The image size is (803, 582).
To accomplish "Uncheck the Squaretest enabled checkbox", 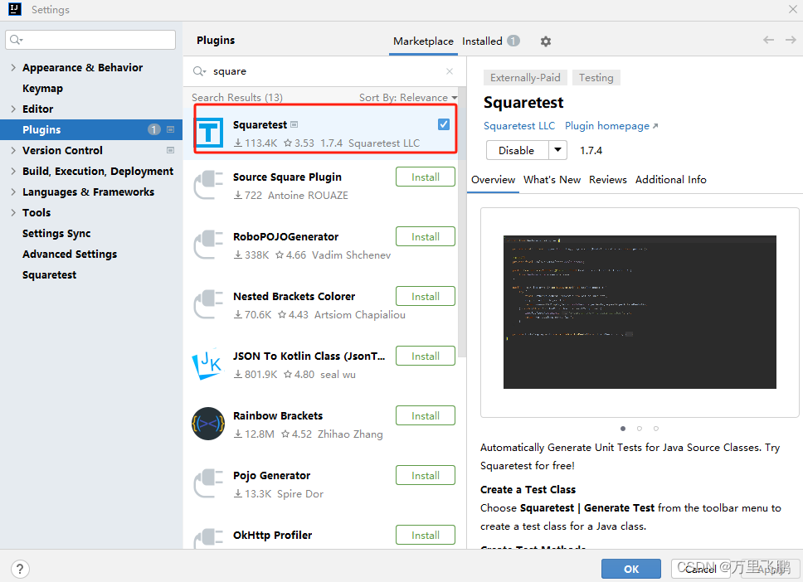I will pos(444,124).
